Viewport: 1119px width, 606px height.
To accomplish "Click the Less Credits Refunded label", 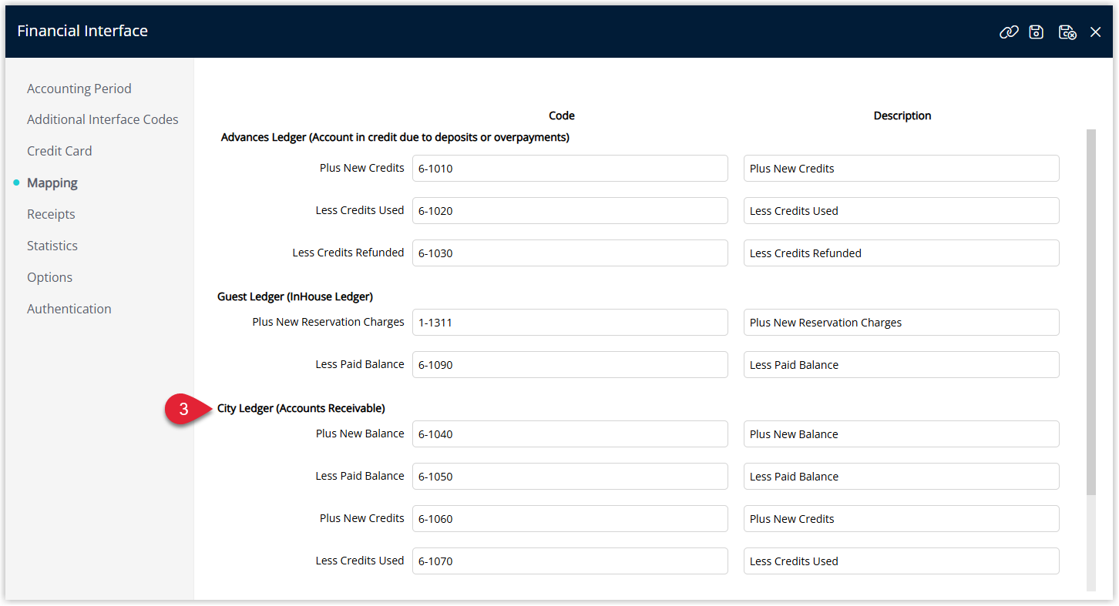I will (348, 253).
